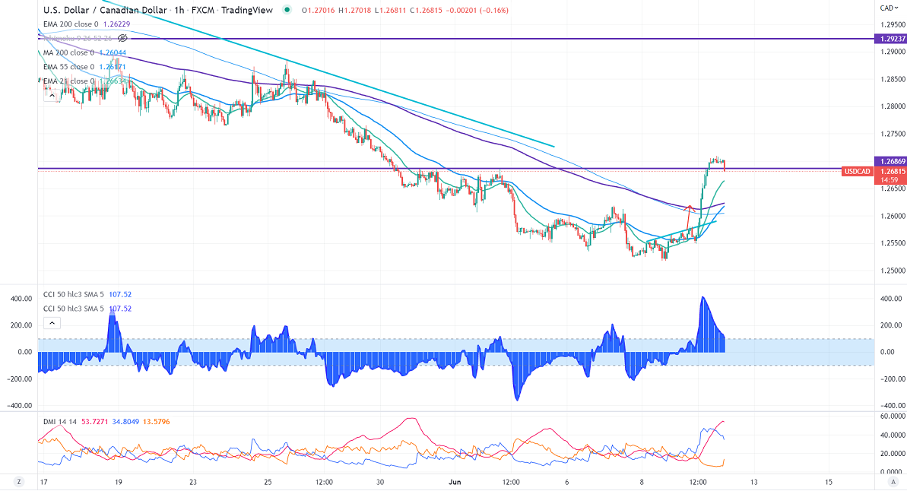Open the CAD currency dropdown
The width and height of the screenshot is (907, 491).
pos(889,8)
